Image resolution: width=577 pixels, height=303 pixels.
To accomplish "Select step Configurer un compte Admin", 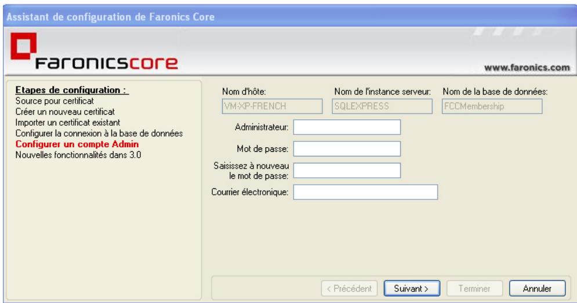I will [77, 144].
